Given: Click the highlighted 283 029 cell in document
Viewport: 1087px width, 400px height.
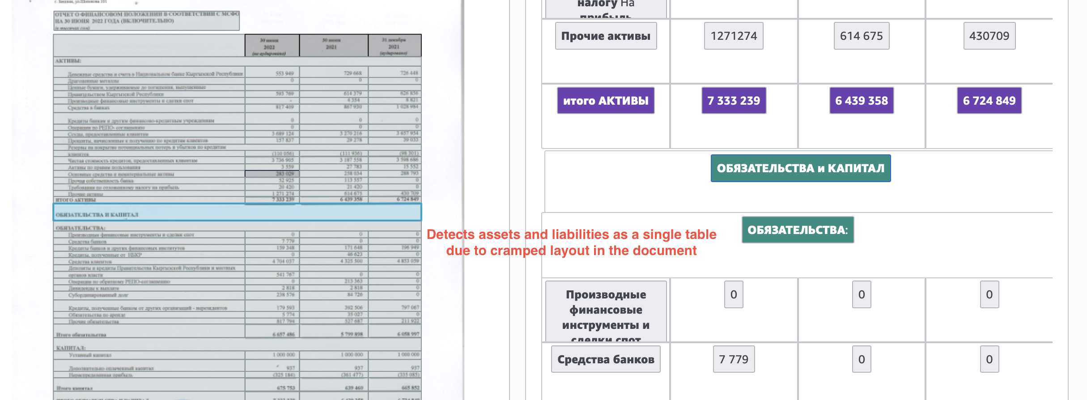Looking at the screenshot, I should tap(272, 174).
